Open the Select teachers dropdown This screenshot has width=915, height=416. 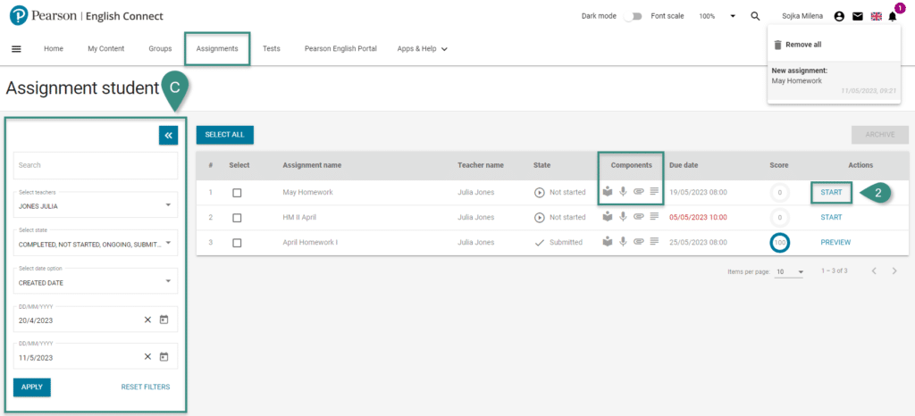pyautogui.click(x=96, y=204)
